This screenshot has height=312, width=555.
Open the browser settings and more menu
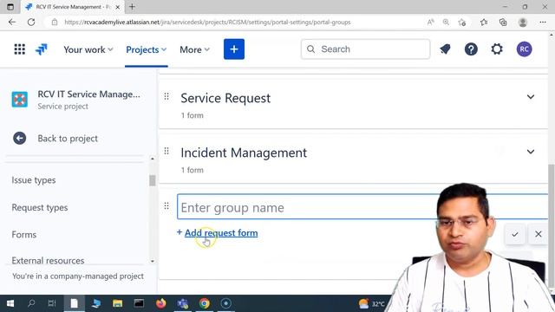coord(543,22)
